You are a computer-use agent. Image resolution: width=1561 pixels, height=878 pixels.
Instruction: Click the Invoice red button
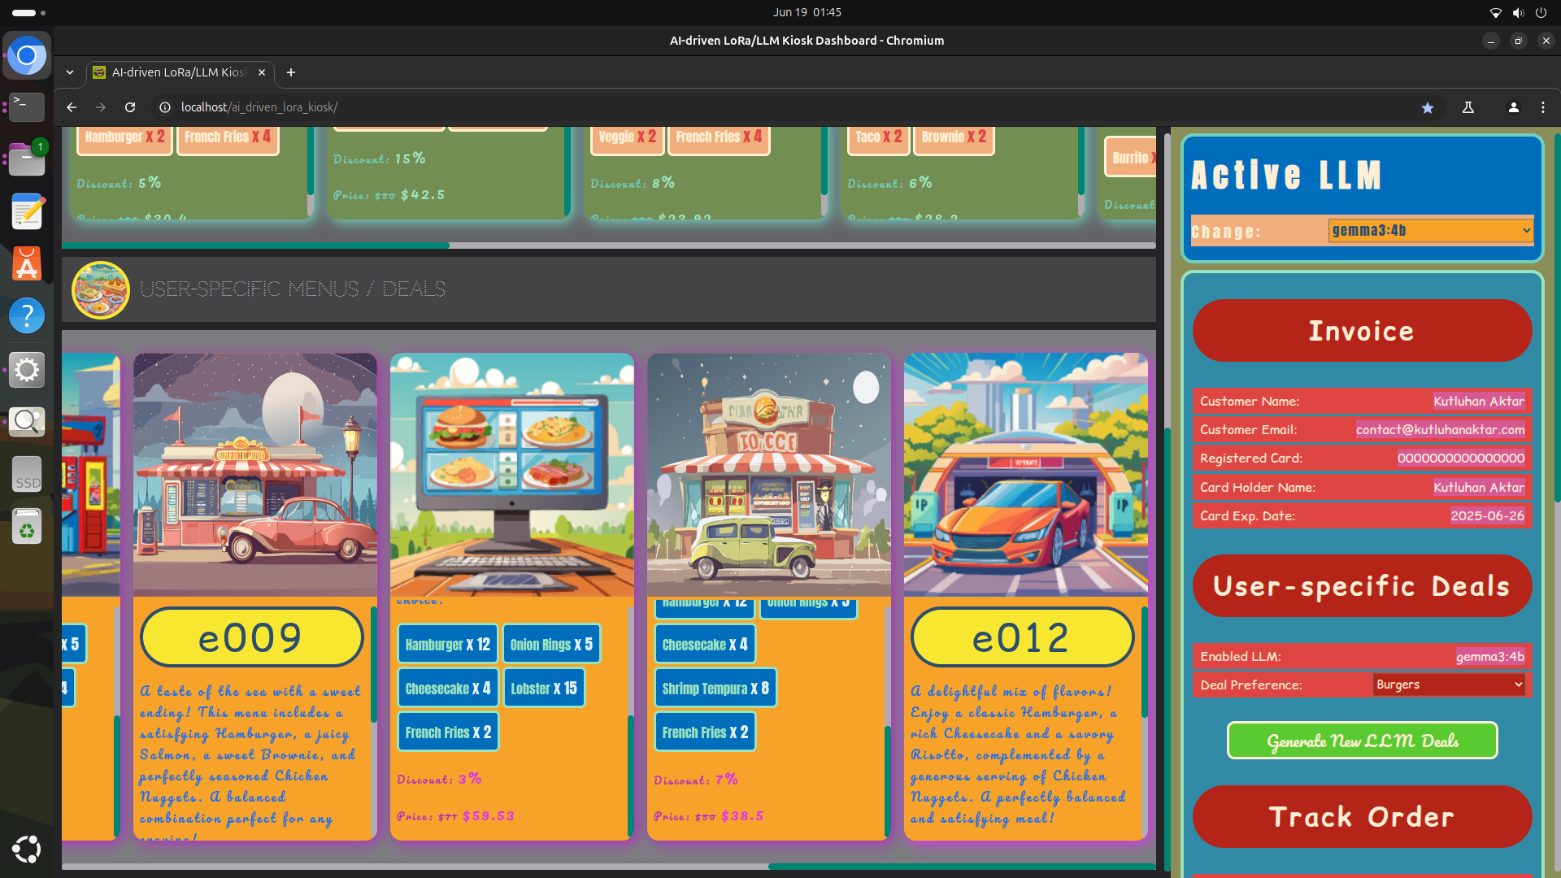click(x=1362, y=331)
